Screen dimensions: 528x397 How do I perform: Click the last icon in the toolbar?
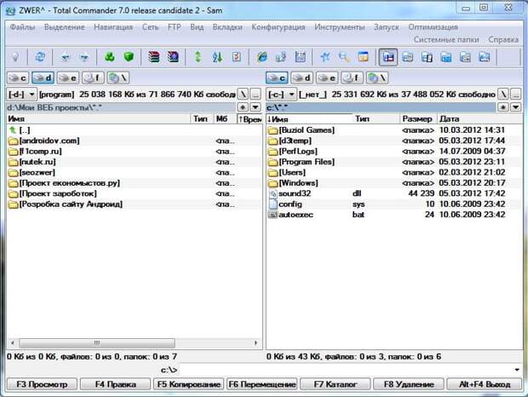pyautogui.click(x=485, y=57)
